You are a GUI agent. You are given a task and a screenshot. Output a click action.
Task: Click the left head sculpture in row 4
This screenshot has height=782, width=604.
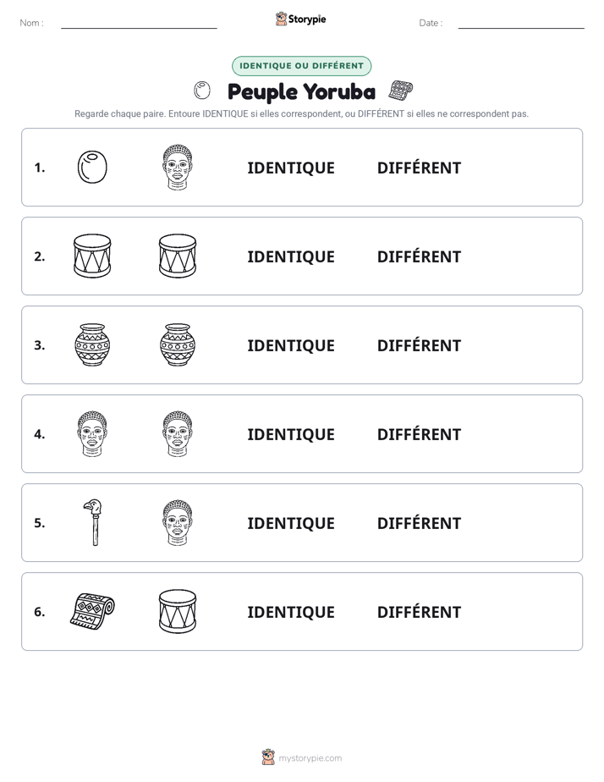click(x=92, y=434)
